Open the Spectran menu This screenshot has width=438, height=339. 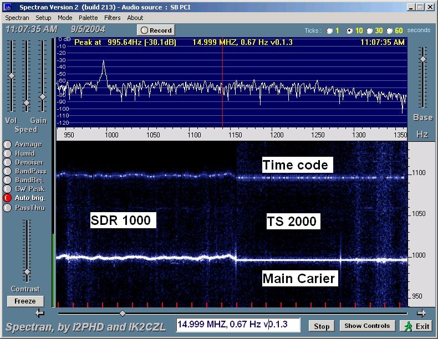click(17, 18)
